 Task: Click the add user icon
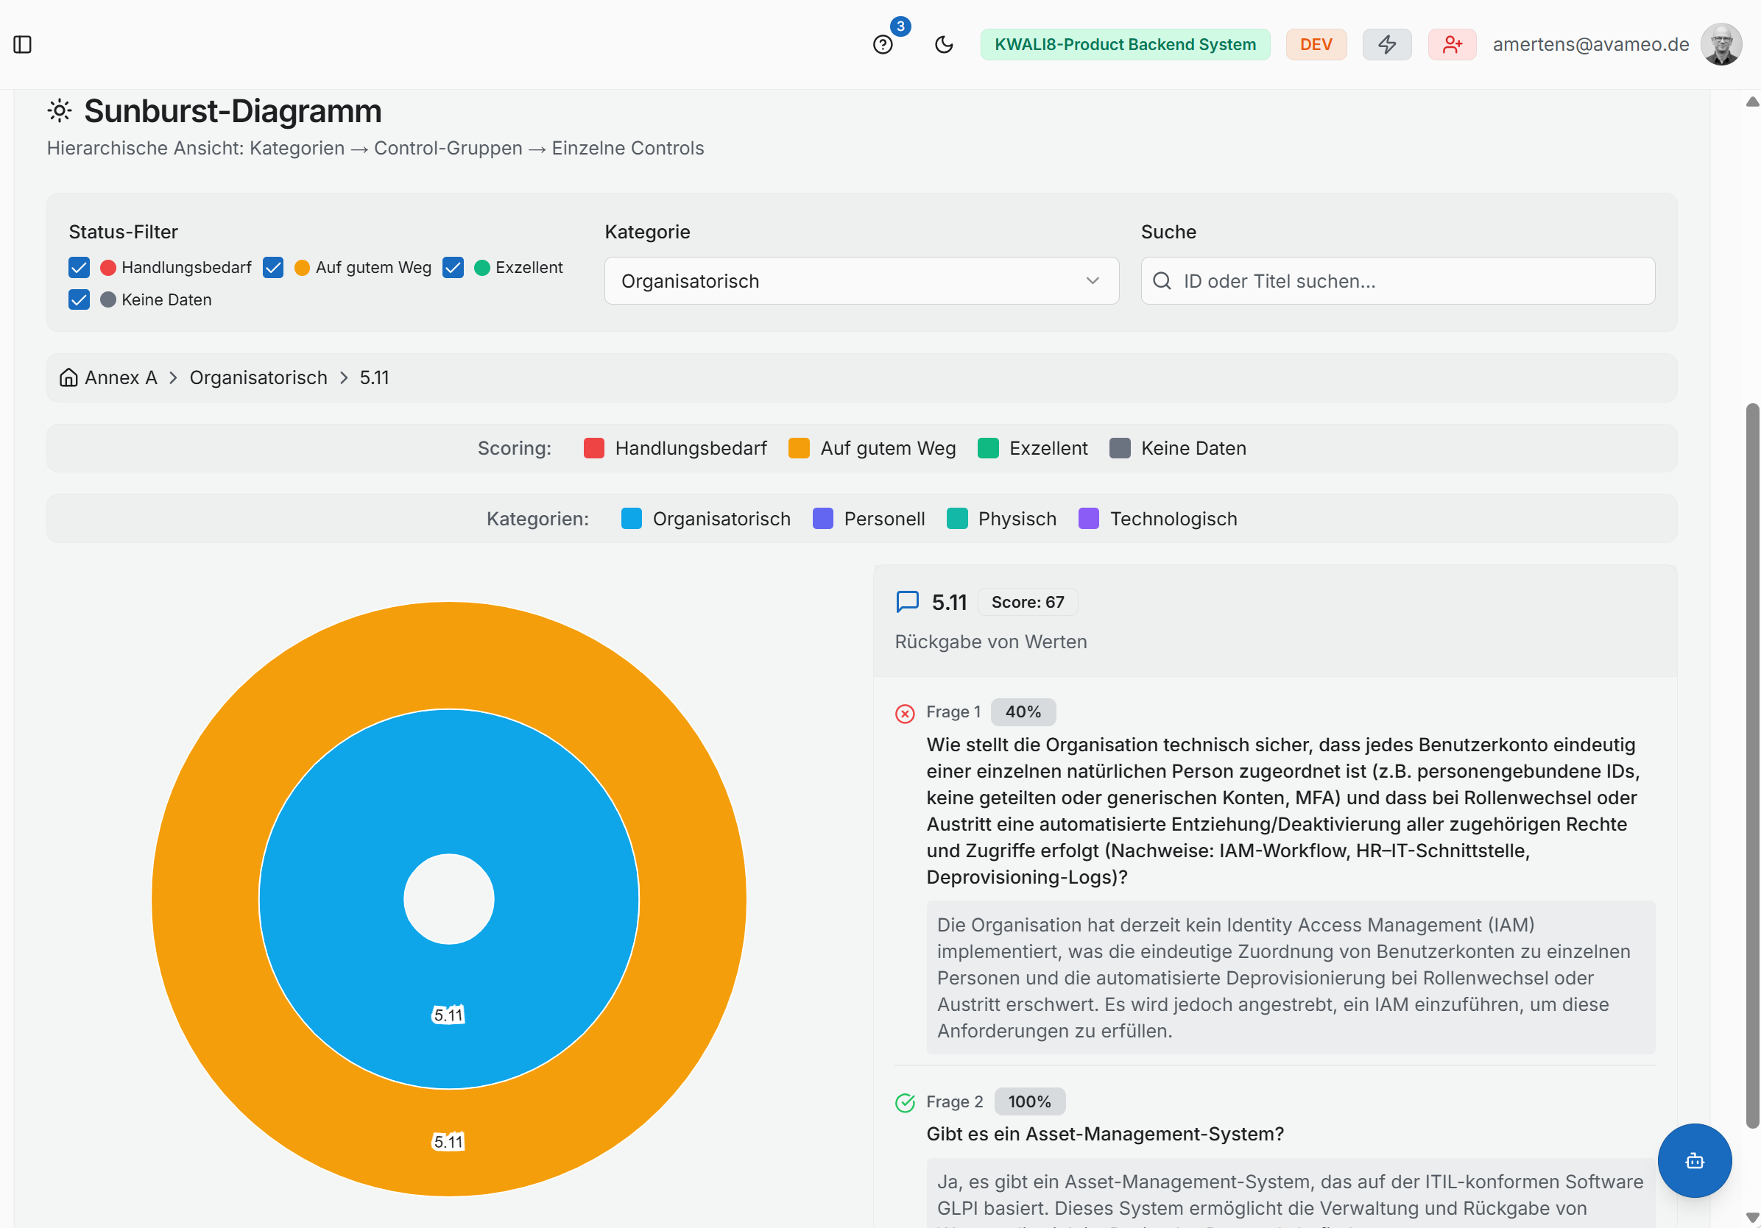click(x=1451, y=44)
